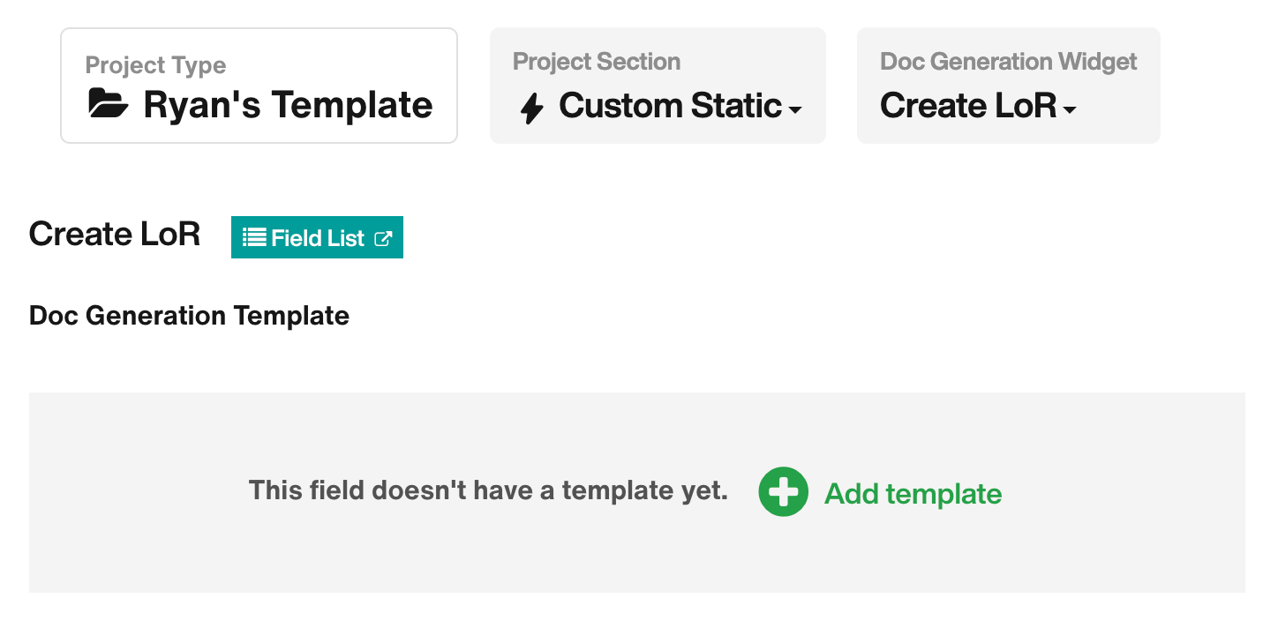Open the Doc Generation Widget dropdown card
This screenshot has height=628, width=1278.
click(1008, 86)
